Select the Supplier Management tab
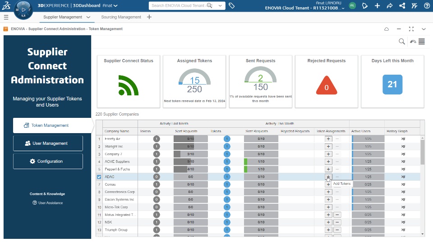 coord(63,17)
